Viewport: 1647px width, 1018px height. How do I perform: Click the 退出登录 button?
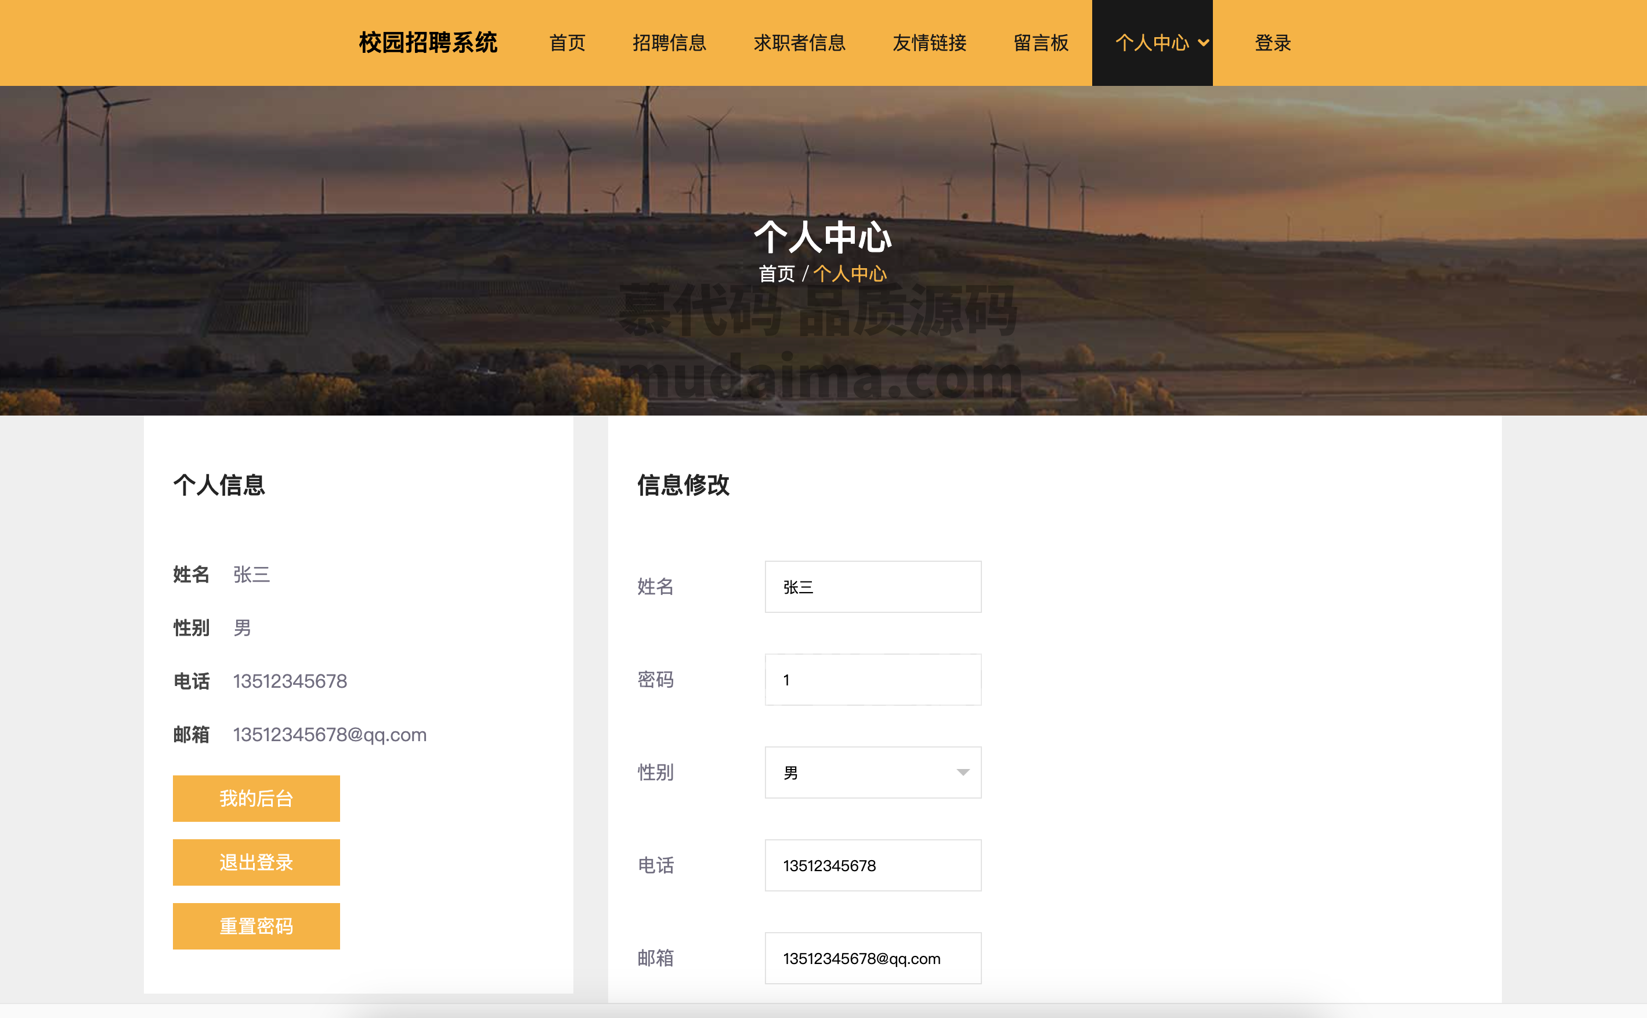(x=257, y=862)
